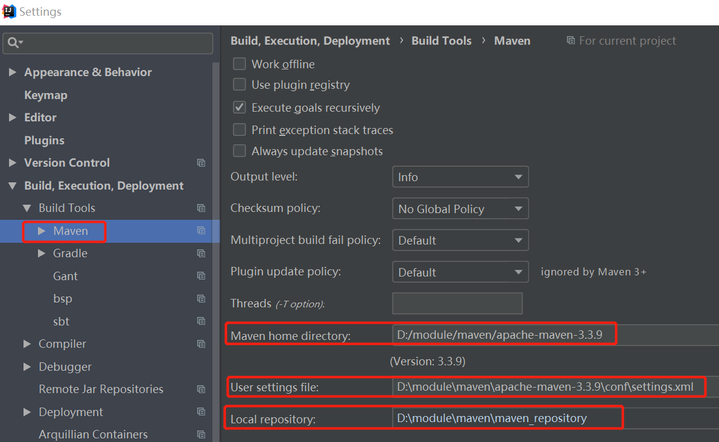Image resolution: width=719 pixels, height=442 pixels.
Task: Click the Threads input field
Action: [x=457, y=303]
